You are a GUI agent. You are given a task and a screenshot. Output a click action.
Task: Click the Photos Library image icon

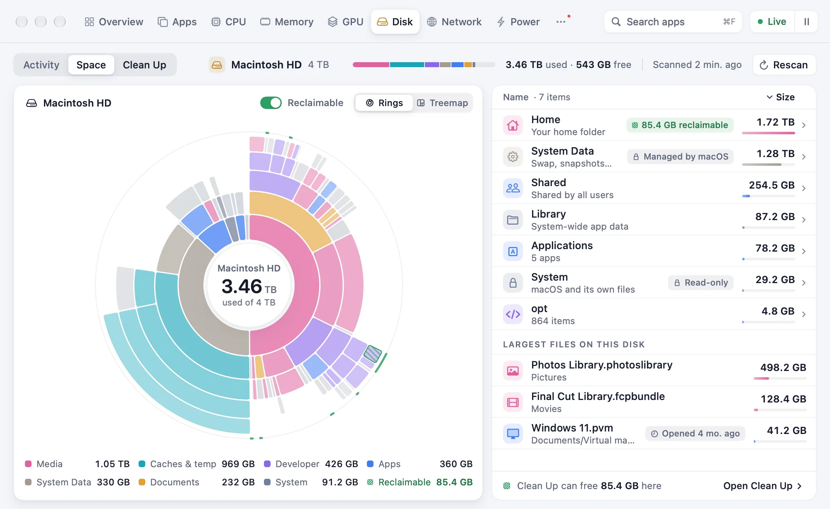[x=513, y=371]
